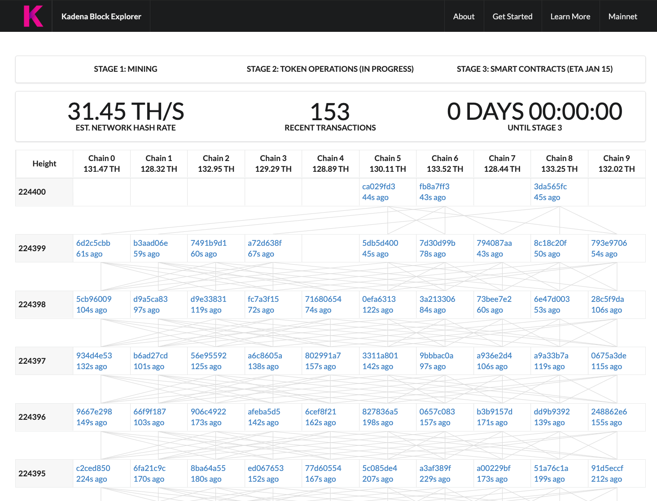Viewport: 657px width, 501px height.
Task: Open block 9bbbac0a on Chain 6
Action: pyautogui.click(x=437, y=356)
